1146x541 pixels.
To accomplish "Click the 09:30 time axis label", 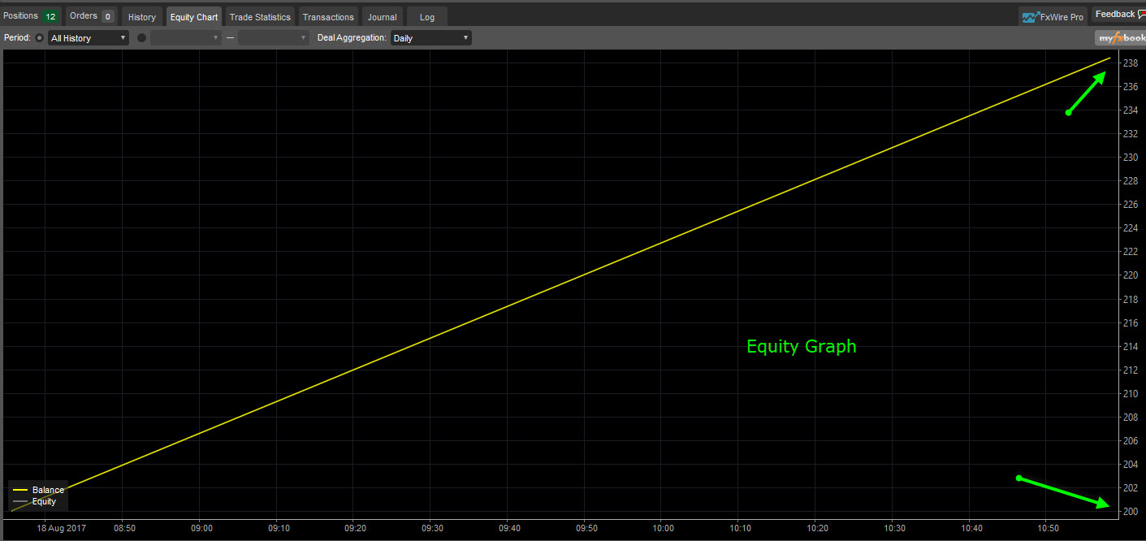I will tap(432, 528).
